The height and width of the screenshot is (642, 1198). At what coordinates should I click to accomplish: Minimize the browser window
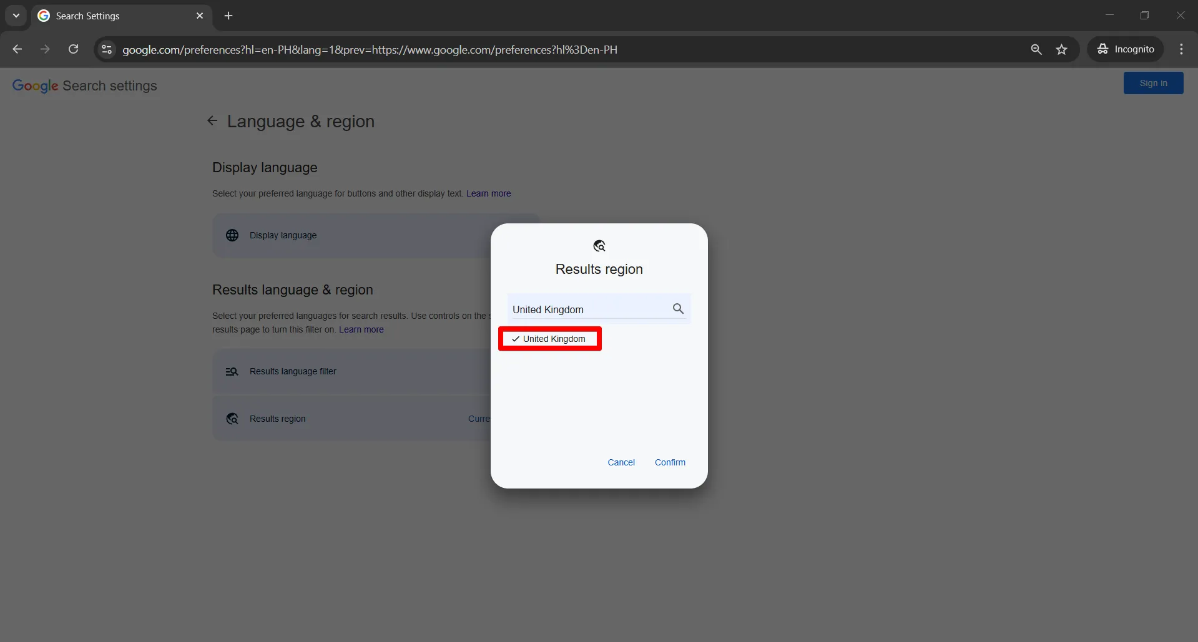point(1109,15)
